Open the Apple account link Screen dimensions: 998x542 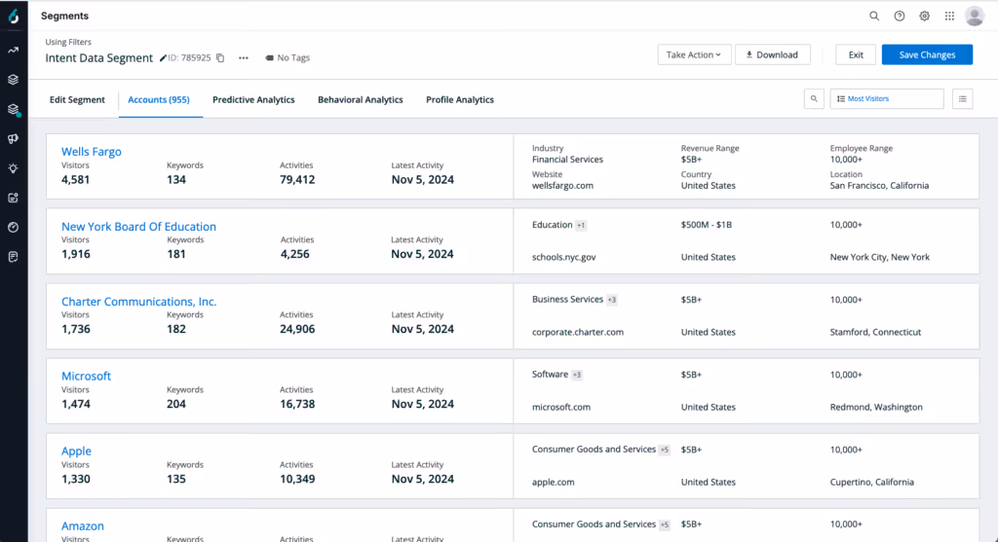[76, 452]
